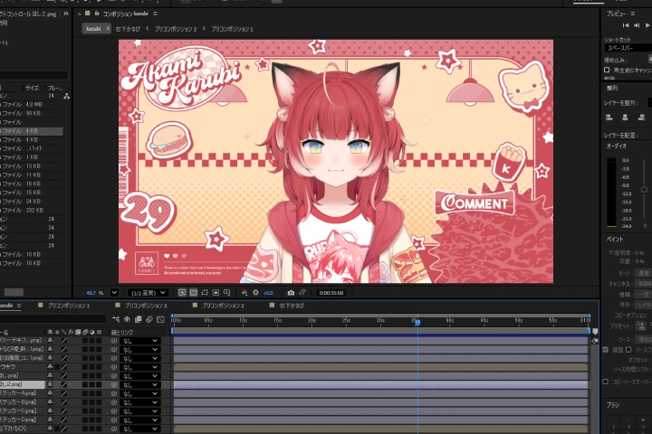The height and width of the screenshot is (434, 652).
Task: Open the magnification ratio dropdown
Action: (x=114, y=293)
